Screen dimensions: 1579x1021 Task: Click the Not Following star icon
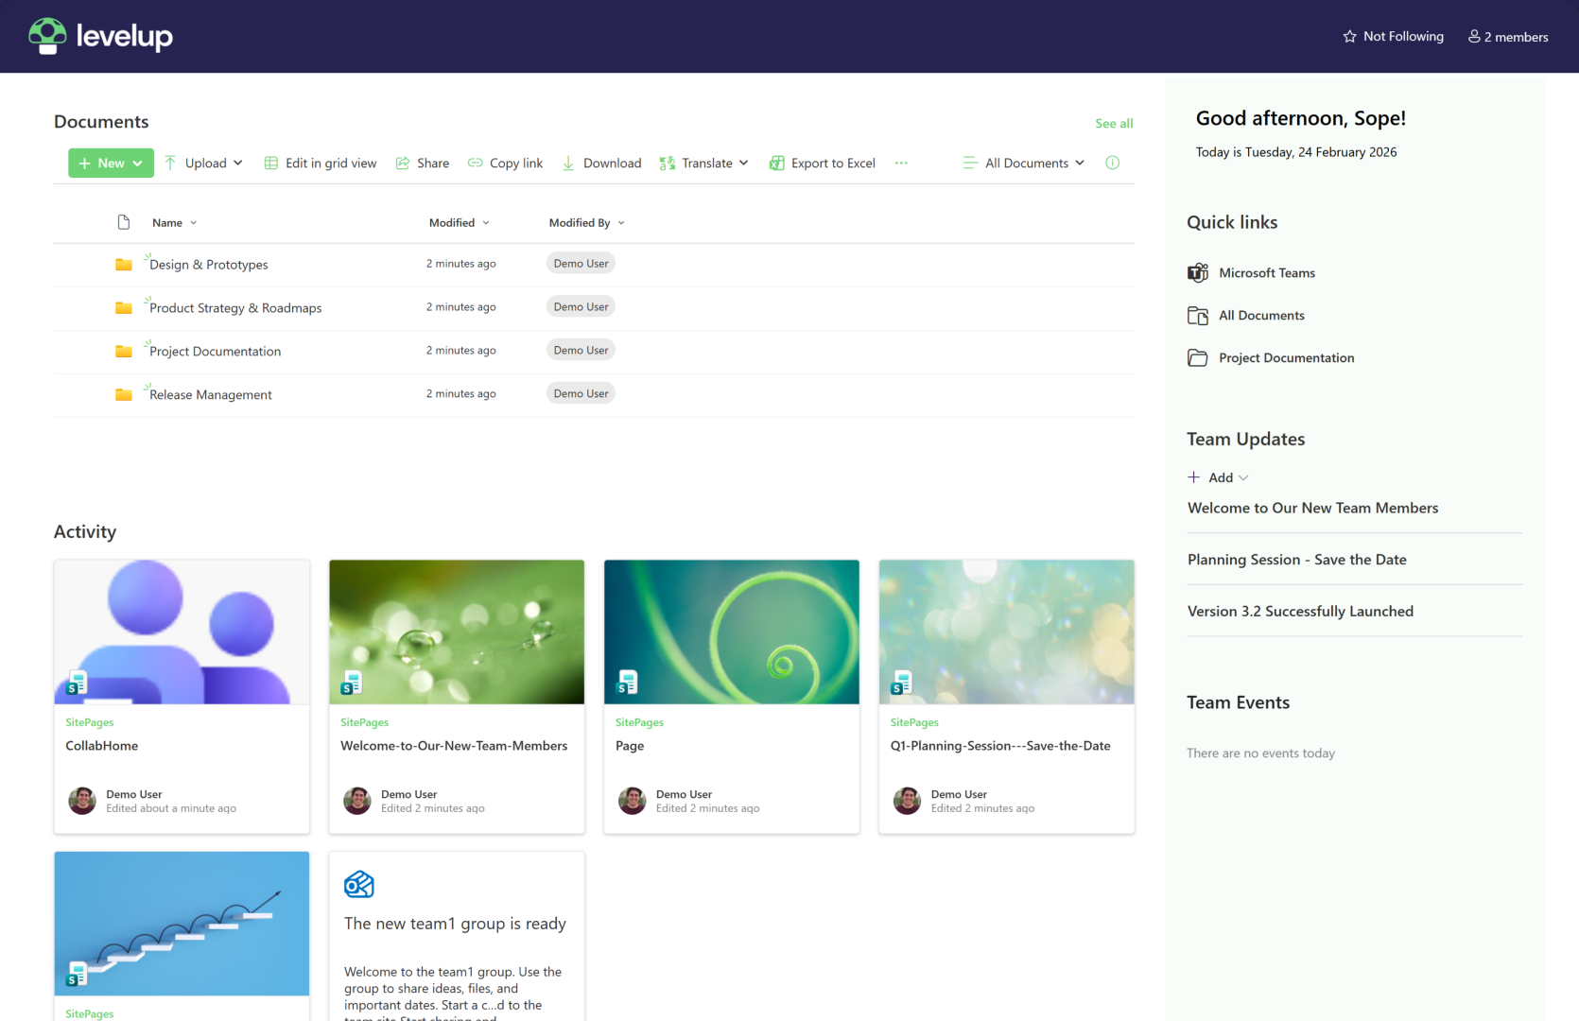[x=1349, y=37]
